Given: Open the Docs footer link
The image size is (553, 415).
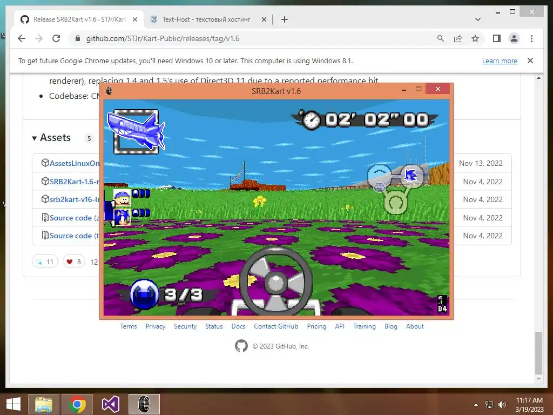Looking at the screenshot, I should pos(238,326).
